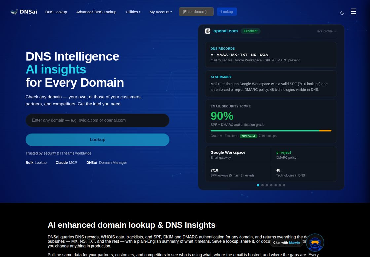Click the header Lookup button
The image size is (370, 257).
tap(227, 12)
